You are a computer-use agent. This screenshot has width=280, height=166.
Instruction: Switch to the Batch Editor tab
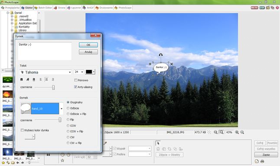tap(43, 8)
